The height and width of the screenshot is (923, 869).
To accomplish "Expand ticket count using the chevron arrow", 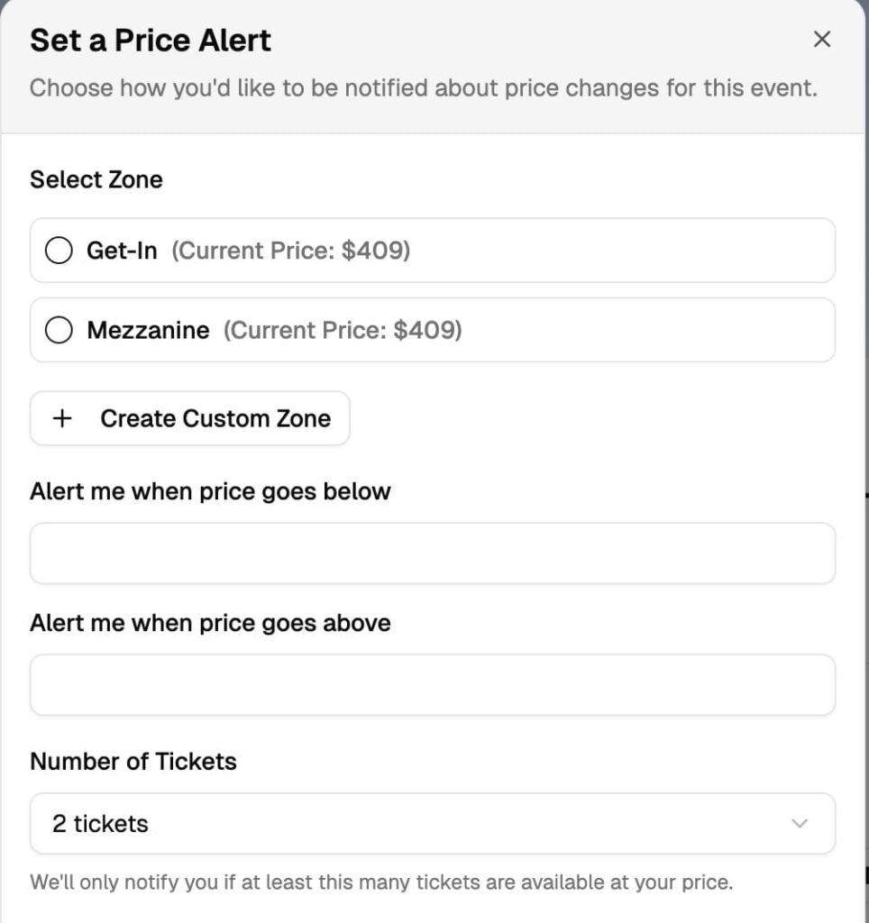I will [799, 824].
